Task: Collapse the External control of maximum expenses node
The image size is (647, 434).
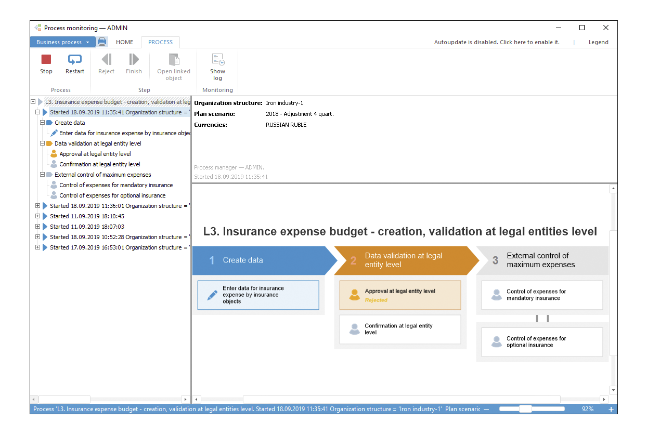Action: coord(43,175)
